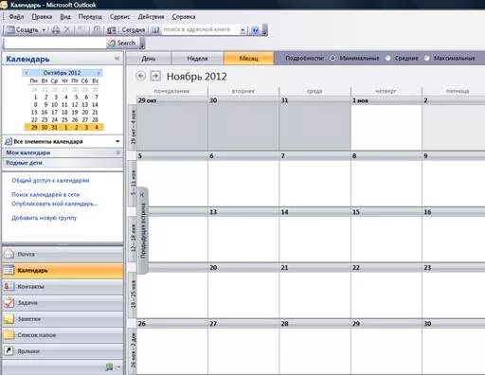Click Добавить новую группу link
485x375 pixels.
(45, 218)
